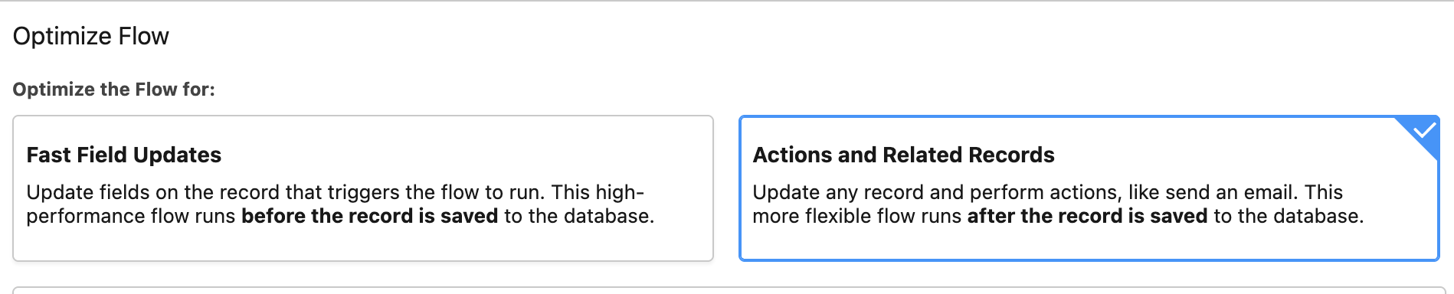Click "to the database." in Actions card
This screenshot has height=294, width=1454.
pos(1289,216)
